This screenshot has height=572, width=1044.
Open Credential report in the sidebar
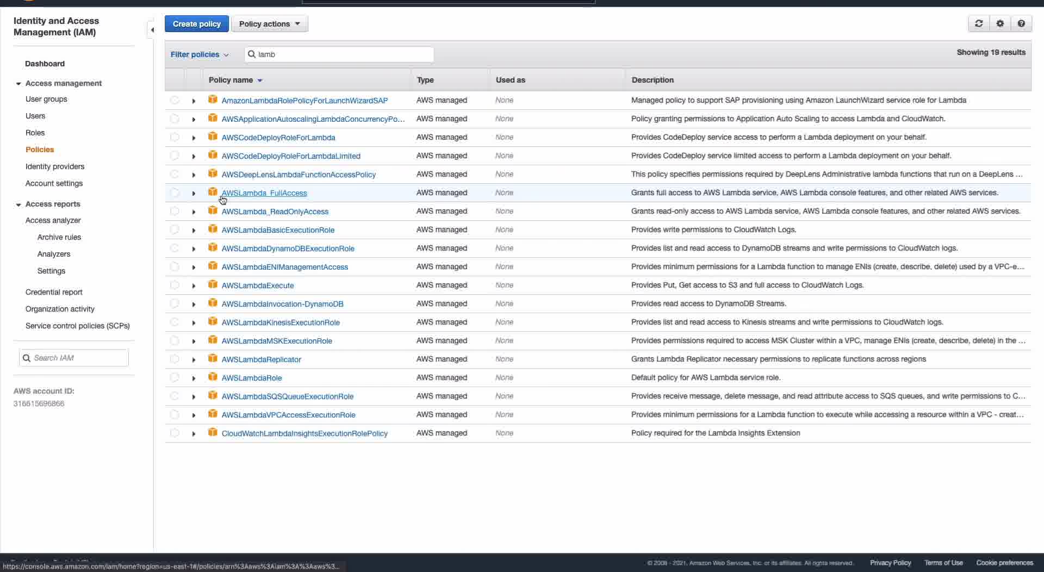pyautogui.click(x=54, y=292)
